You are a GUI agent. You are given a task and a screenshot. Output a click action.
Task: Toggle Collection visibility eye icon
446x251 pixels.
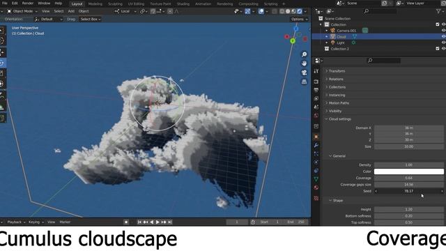click(443, 24)
